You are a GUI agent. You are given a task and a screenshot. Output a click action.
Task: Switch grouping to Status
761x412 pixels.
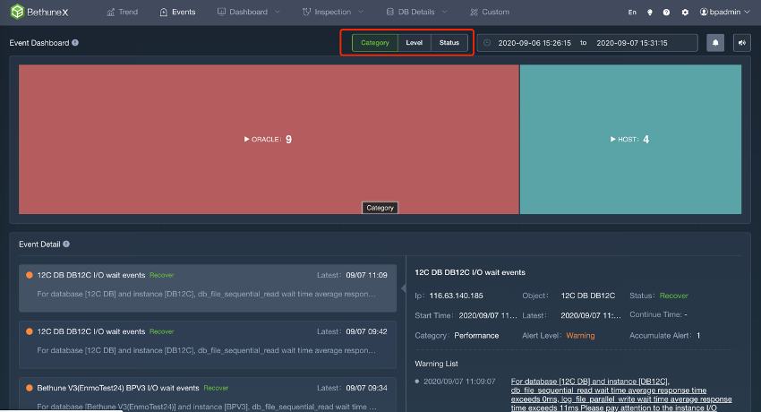(449, 43)
